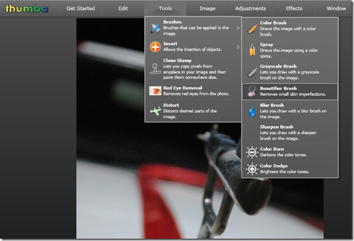Image resolution: width=354 pixels, height=241 pixels.
Task: Open the Window menu
Action: (x=336, y=8)
